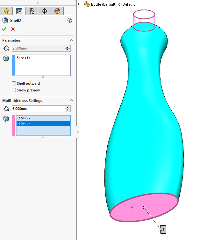Image resolution: width=200 pixels, height=240 pixels.
Task: Click the 6 thickness callout in the viewport
Action: (163, 230)
